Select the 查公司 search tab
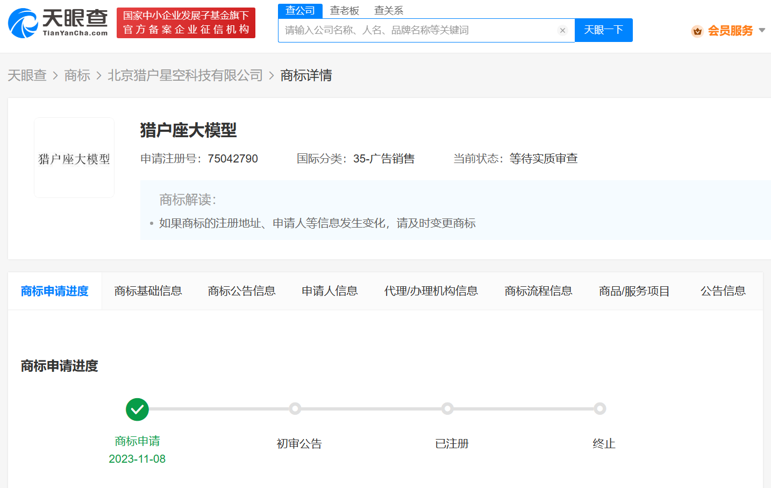The image size is (771, 488). 300,11
